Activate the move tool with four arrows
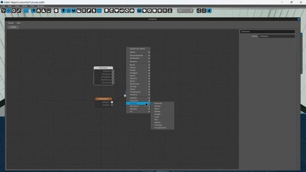 click(9, 11)
